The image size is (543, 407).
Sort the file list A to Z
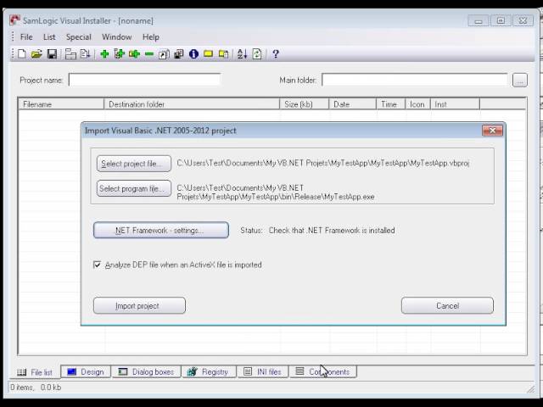click(242, 54)
